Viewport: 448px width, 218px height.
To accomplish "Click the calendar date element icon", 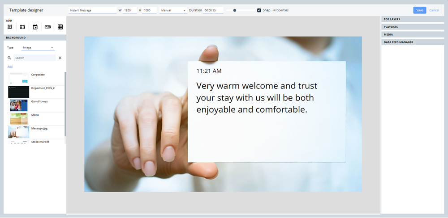I will [x=35, y=27].
